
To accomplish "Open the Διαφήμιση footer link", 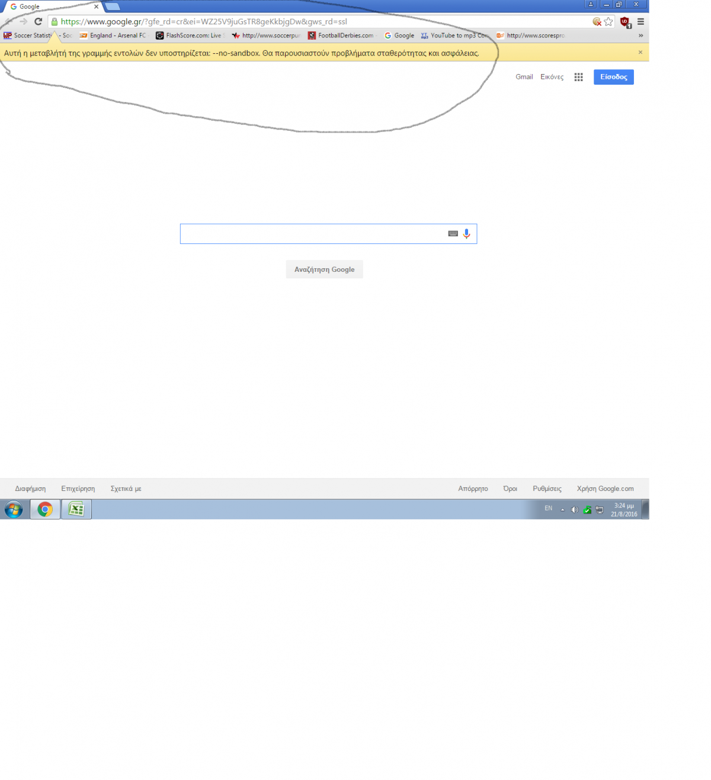I will click(x=30, y=489).
